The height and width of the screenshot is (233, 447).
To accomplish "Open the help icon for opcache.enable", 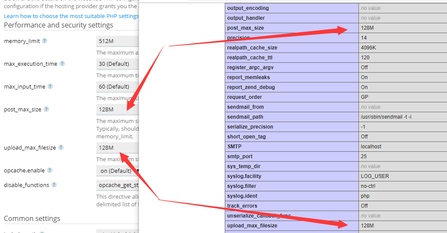I will [50, 170].
